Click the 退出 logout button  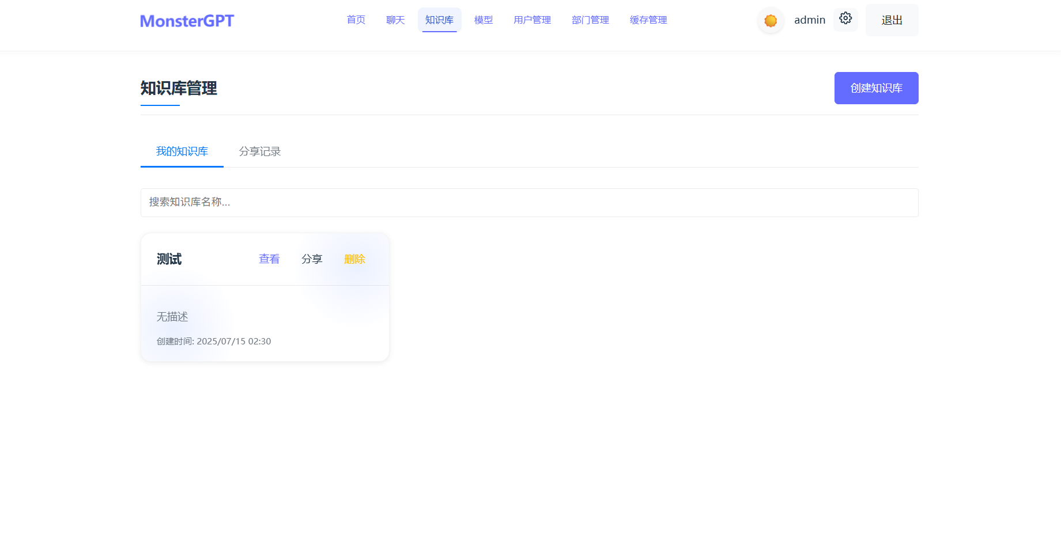pos(892,20)
